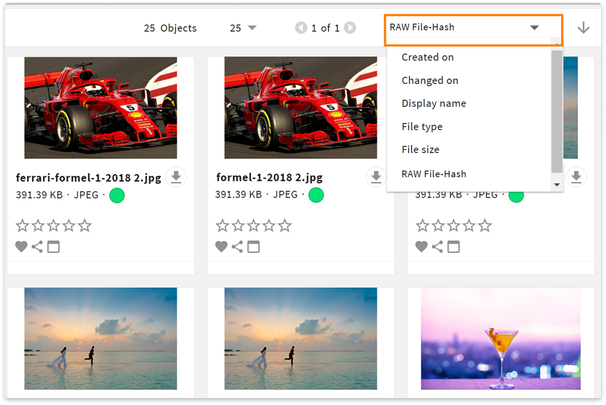Select File type as sort criterion
This screenshot has width=606, height=405.
(422, 127)
